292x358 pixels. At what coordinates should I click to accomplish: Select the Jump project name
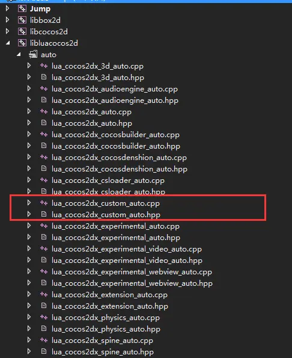point(40,9)
